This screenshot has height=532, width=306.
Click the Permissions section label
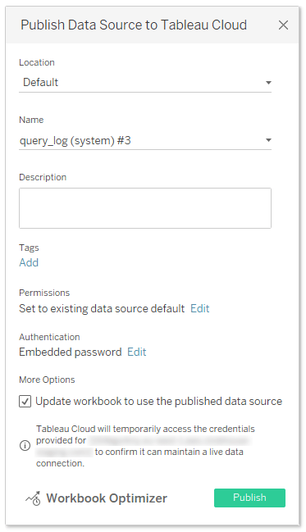coord(44,293)
